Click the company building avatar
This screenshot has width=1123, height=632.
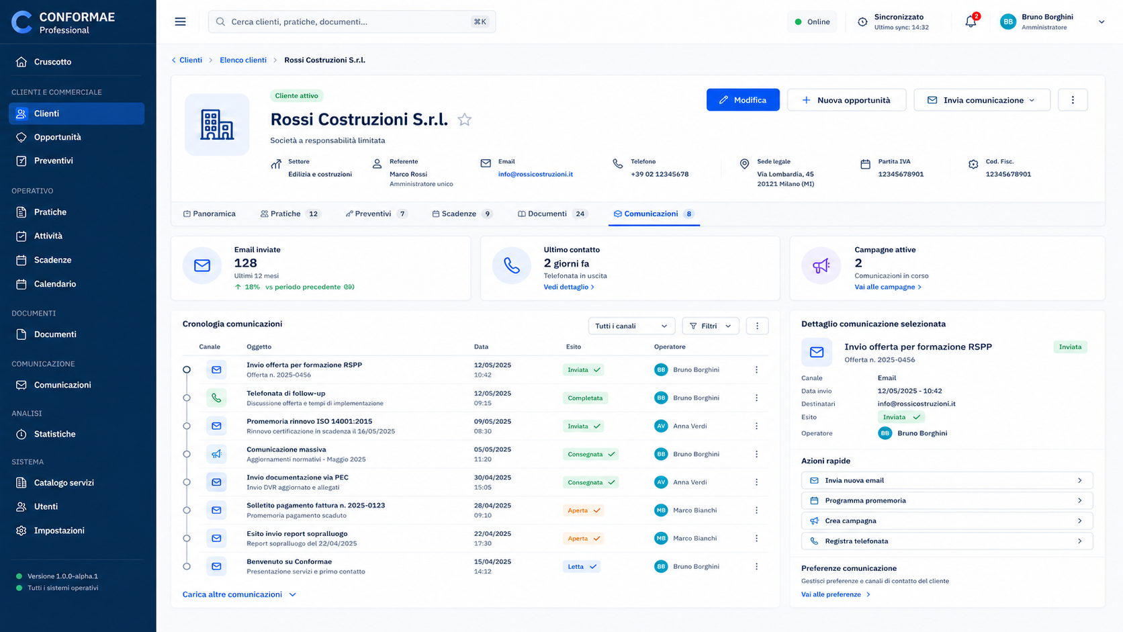point(217,125)
